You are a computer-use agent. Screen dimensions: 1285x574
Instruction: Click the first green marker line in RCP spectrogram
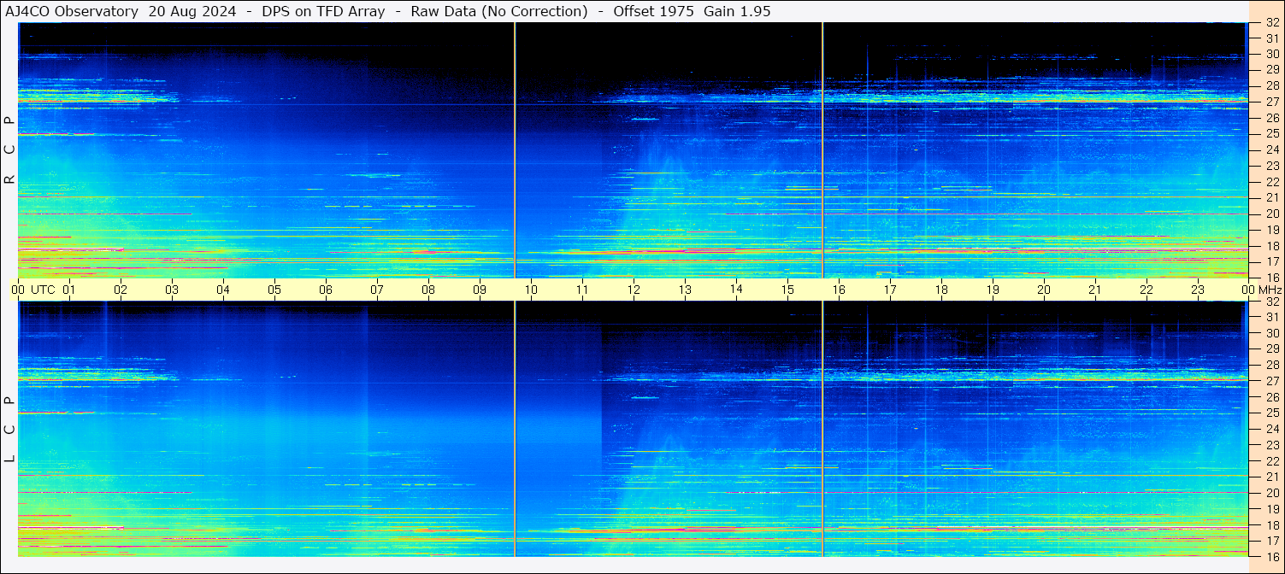pos(515,150)
